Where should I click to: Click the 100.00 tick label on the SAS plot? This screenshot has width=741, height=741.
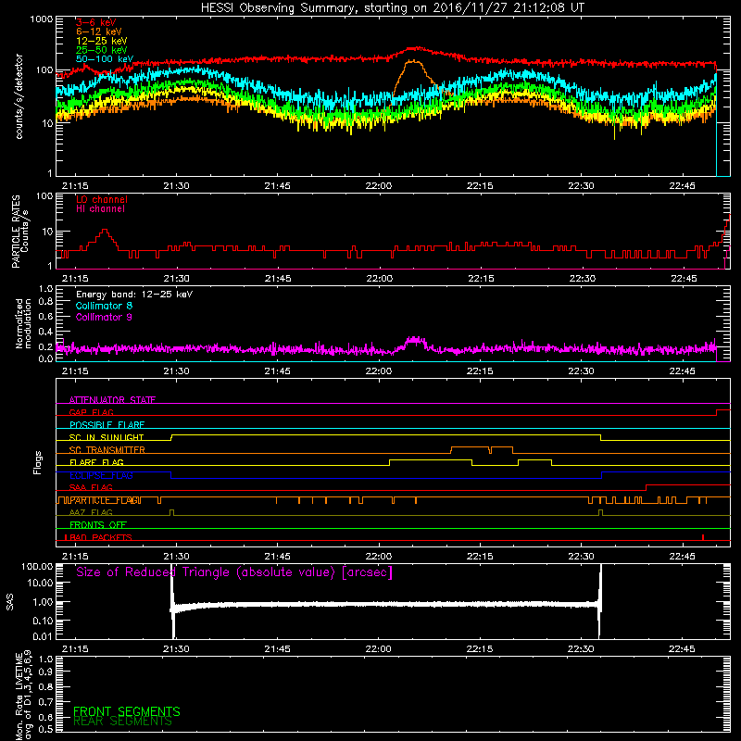pos(37,566)
